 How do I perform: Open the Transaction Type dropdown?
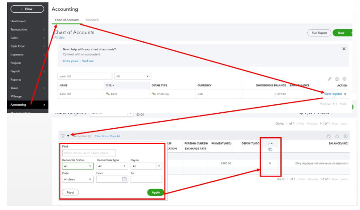click(x=112, y=166)
